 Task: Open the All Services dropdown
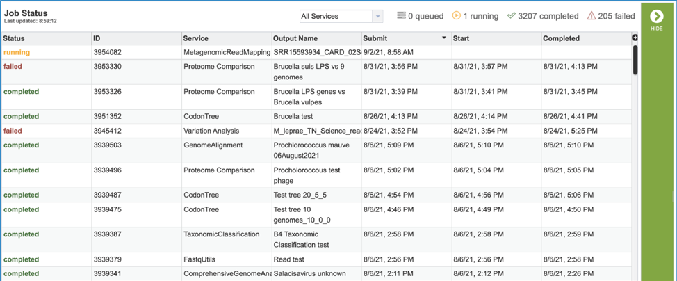(341, 16)
